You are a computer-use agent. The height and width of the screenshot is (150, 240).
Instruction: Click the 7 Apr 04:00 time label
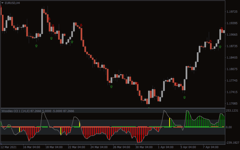[x=211, y=147]
